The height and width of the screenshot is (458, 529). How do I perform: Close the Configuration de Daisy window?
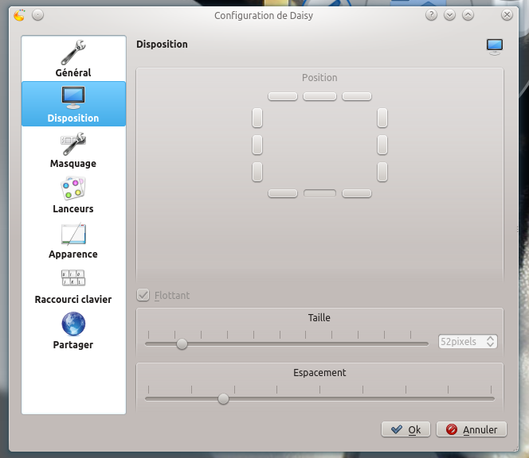click(x=507, y=15)
